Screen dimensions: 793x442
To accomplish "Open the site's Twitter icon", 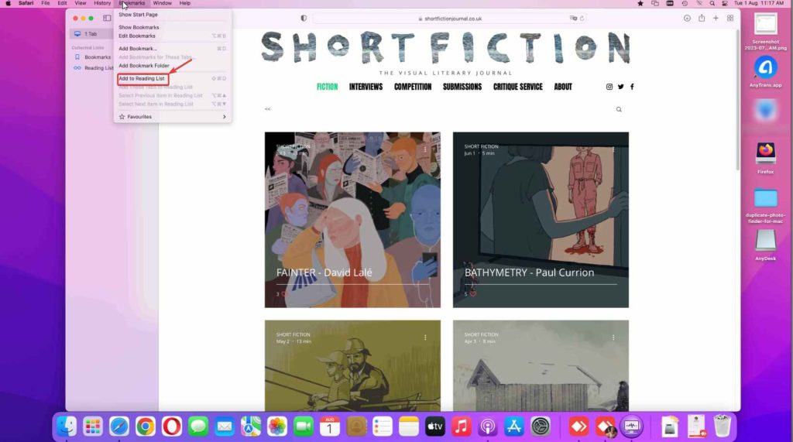I will 620,87.
